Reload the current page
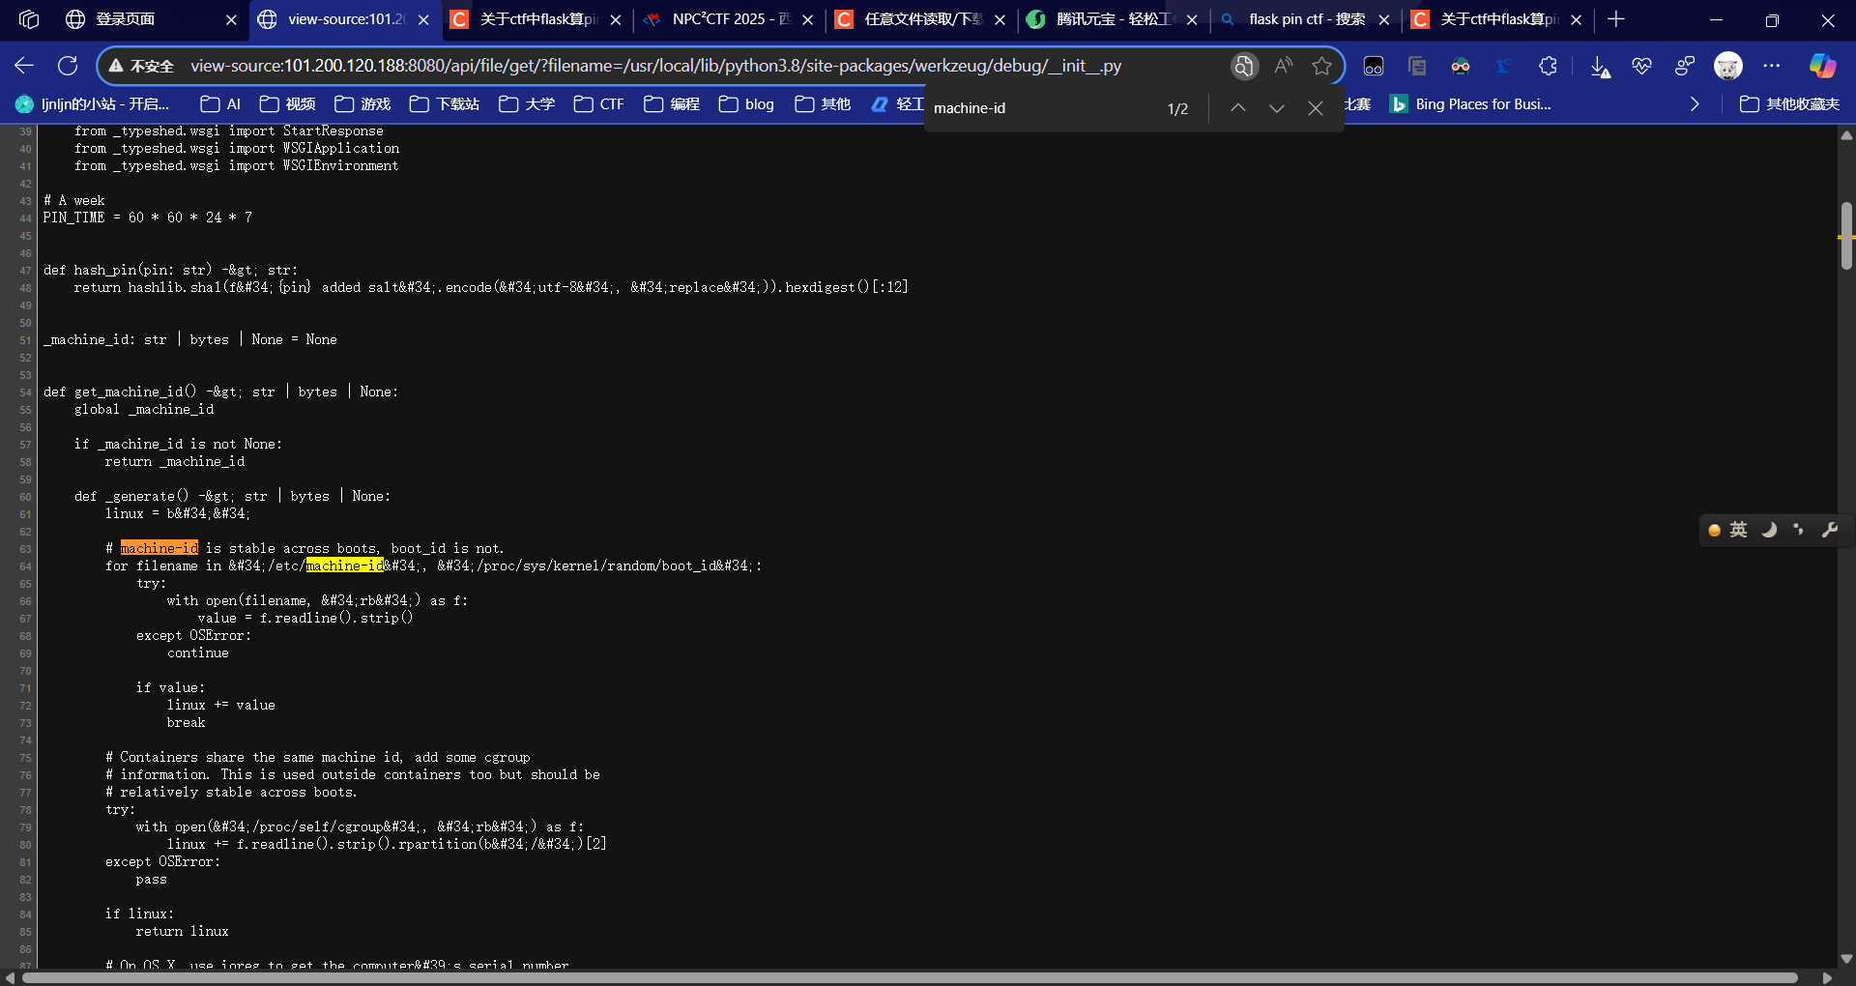Screen dimensions: 1856x986 [68, 66]
